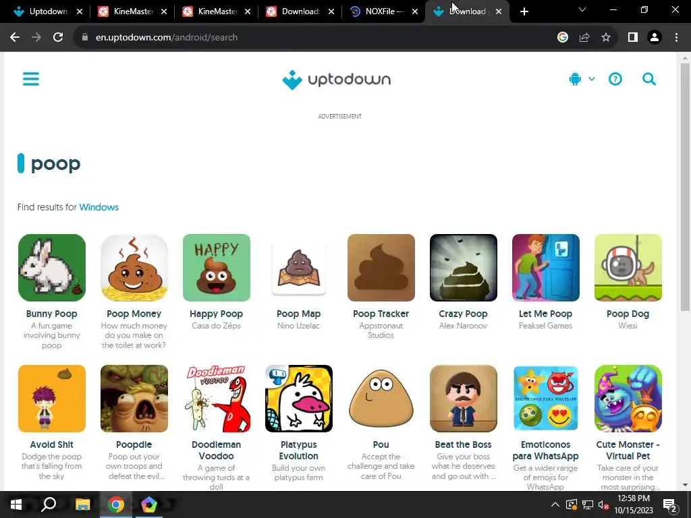
Task: Open the Uptodown hamburger menu
Action: click(31, 80)
